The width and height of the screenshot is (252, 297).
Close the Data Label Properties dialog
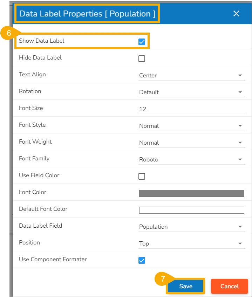pyautogui.click(x=236, y=14)
